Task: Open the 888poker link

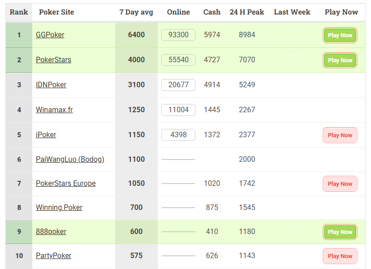Action: tap(51, 232)
